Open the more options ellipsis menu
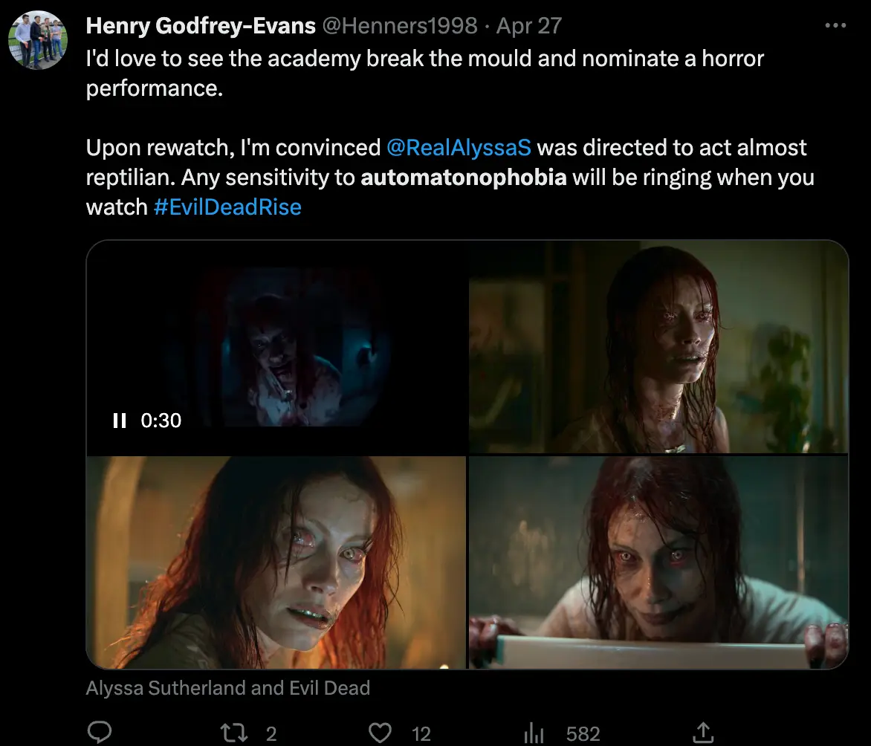 [836, 26]
